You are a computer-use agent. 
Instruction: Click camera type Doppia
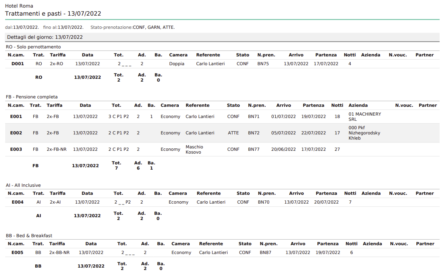(177, 64)
